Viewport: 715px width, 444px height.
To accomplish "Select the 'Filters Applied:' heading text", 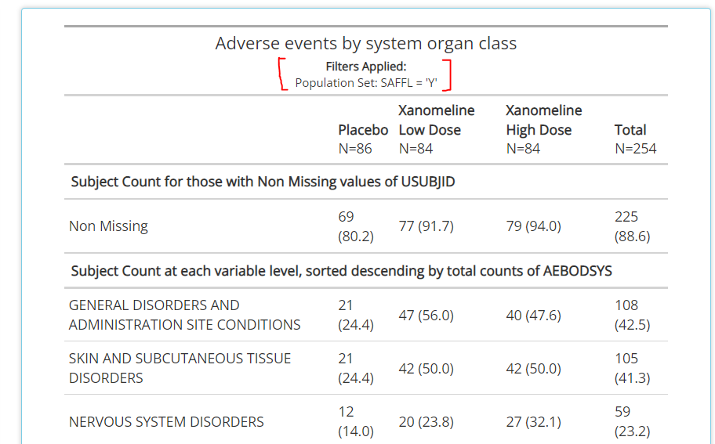I will coord(365,67).
